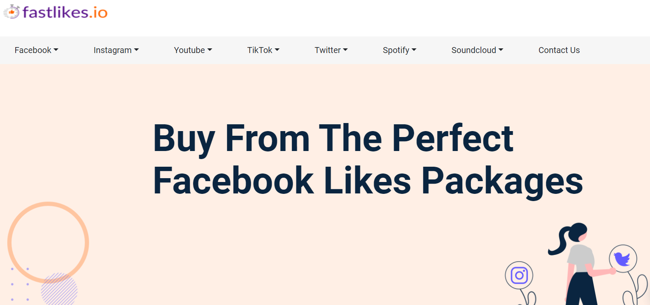Open the Youtube menu item
The width and height of the screenshot is (650, 305).
click(189, 50)
